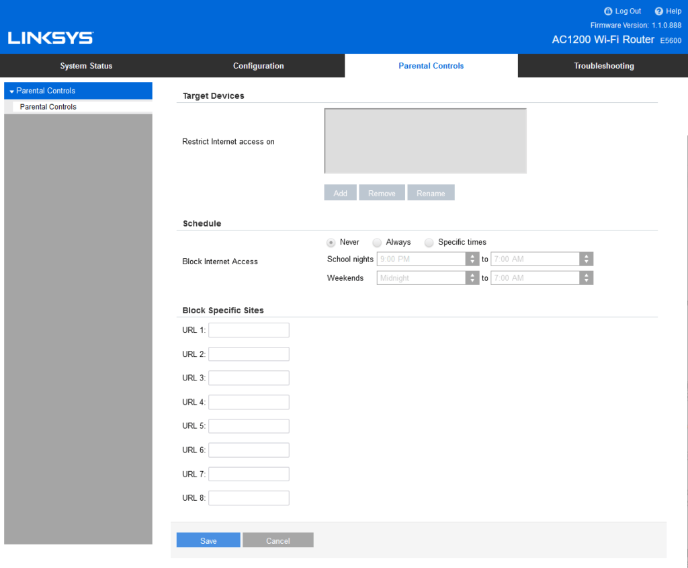Save the parental control settings

[x=208, y=540]
